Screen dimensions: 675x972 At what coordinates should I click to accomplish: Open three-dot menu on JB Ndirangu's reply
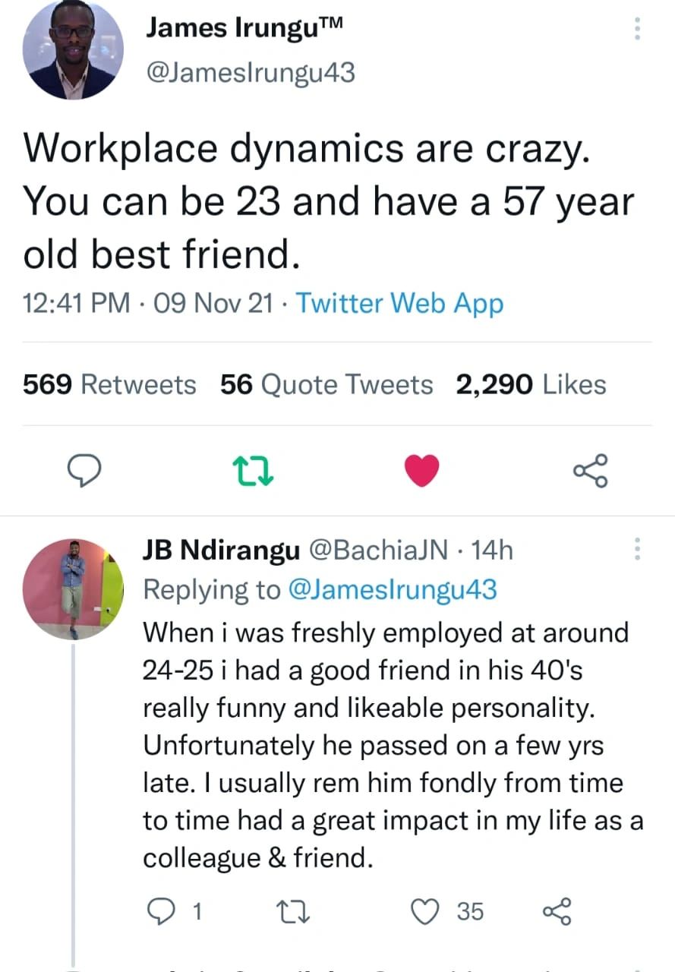pos(636,549)
